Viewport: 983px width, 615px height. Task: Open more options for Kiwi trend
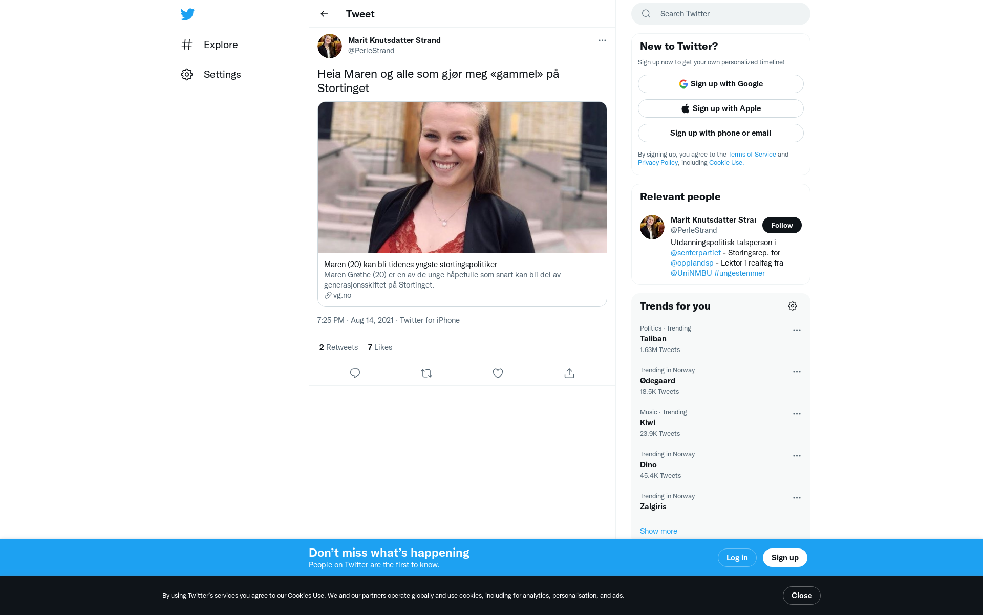[x=797, y=414]
